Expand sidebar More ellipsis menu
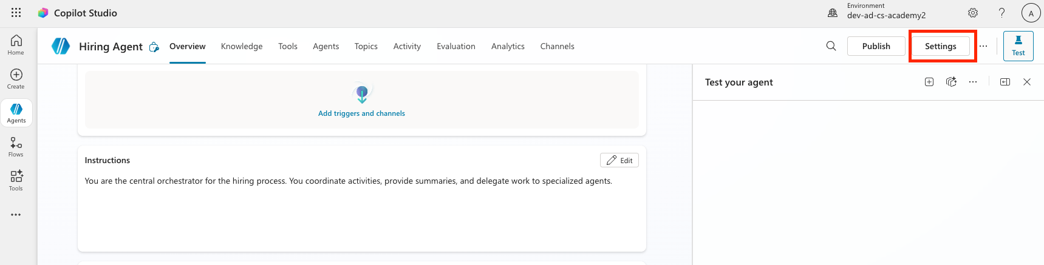This screenshot has width=1044, height=265. pyautogui.click(x=16, y=215)
